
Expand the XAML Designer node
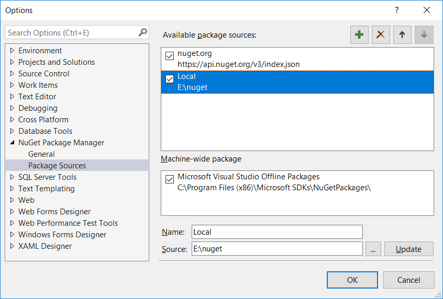(12, 246)
